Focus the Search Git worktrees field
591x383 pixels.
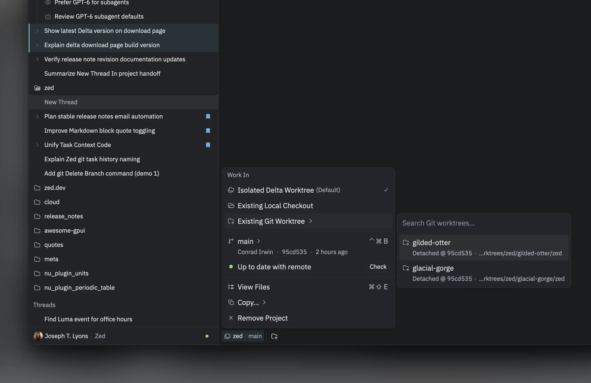click(484, 223)
